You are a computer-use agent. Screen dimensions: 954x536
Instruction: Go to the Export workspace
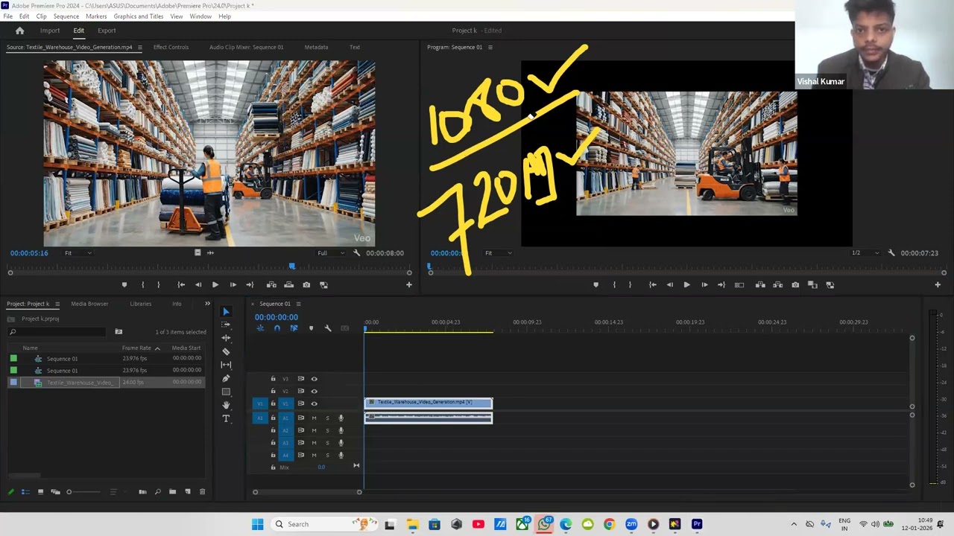click(107, 31)
